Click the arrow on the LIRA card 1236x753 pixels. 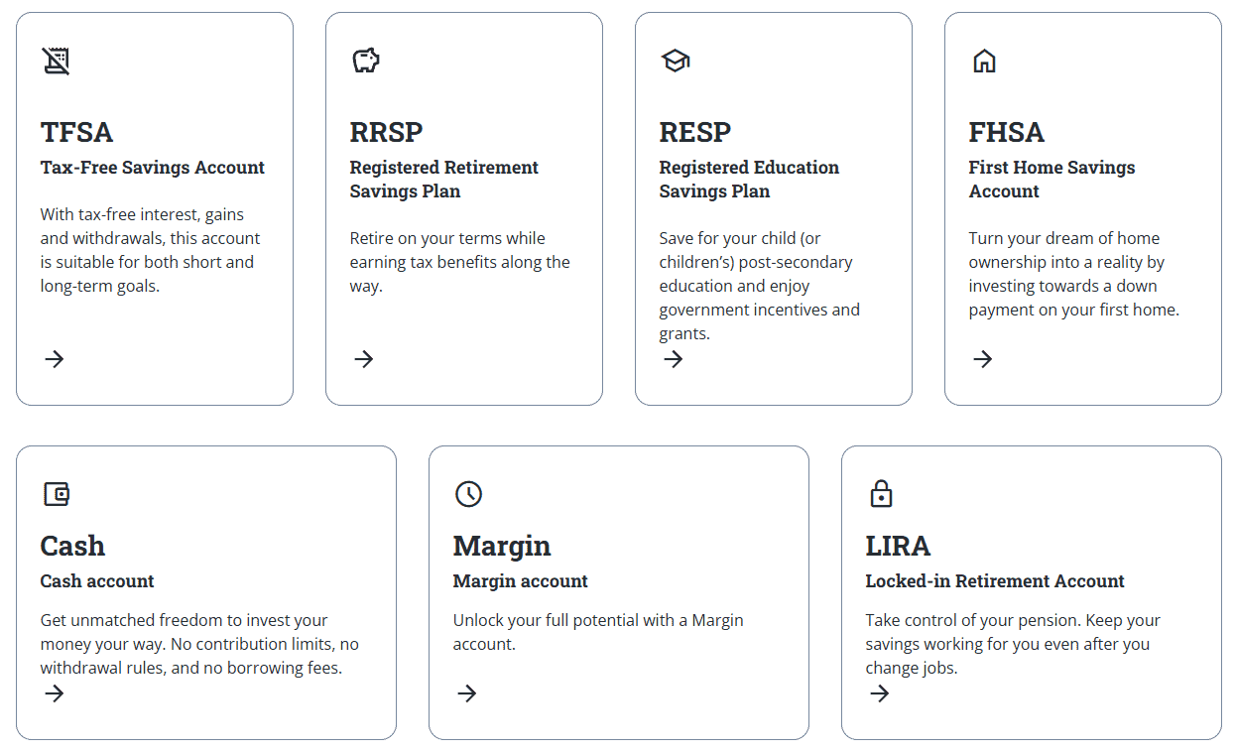(x=879, y=693)
